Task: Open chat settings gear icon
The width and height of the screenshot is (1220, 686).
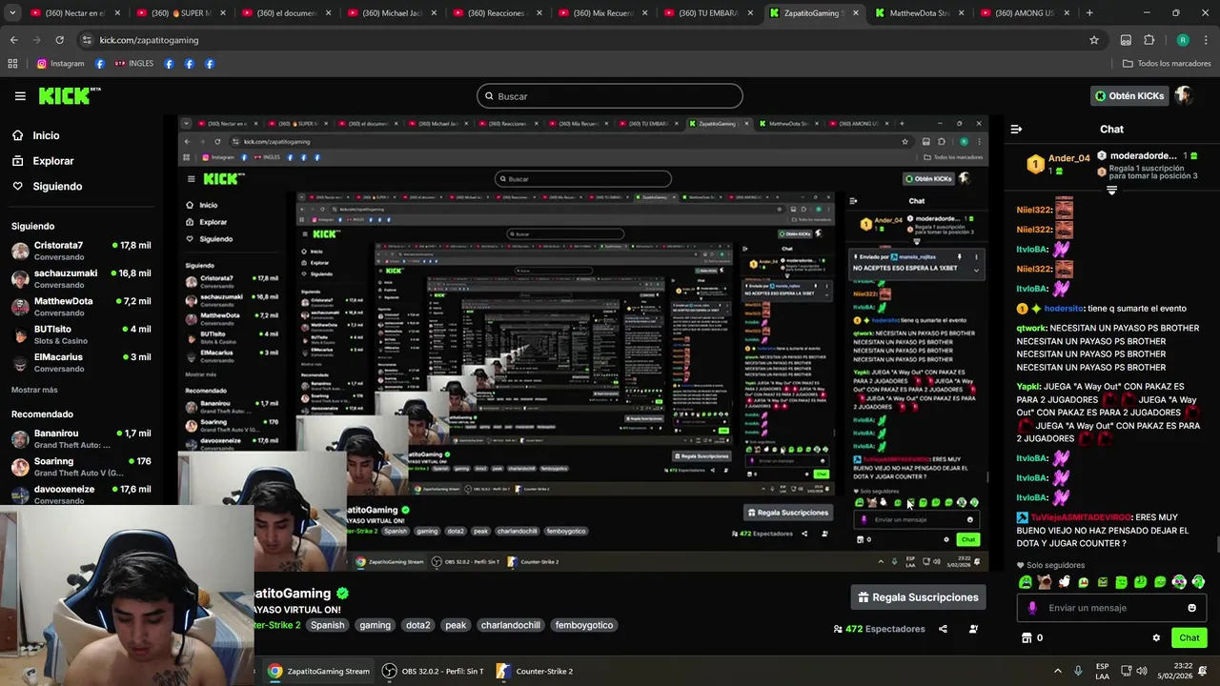Action: (1156, 638)
